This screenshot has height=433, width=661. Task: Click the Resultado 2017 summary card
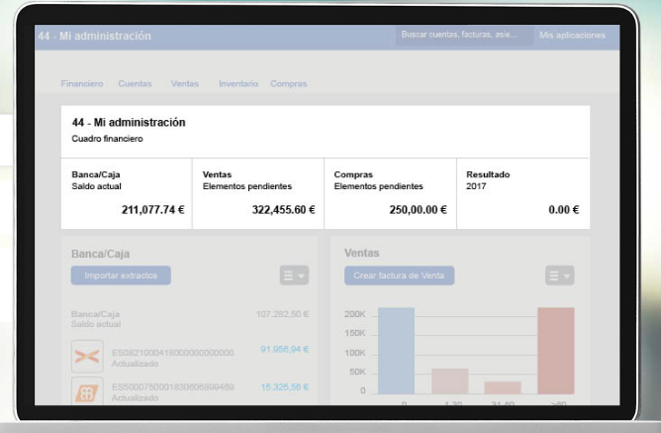(x=523, y=194)
